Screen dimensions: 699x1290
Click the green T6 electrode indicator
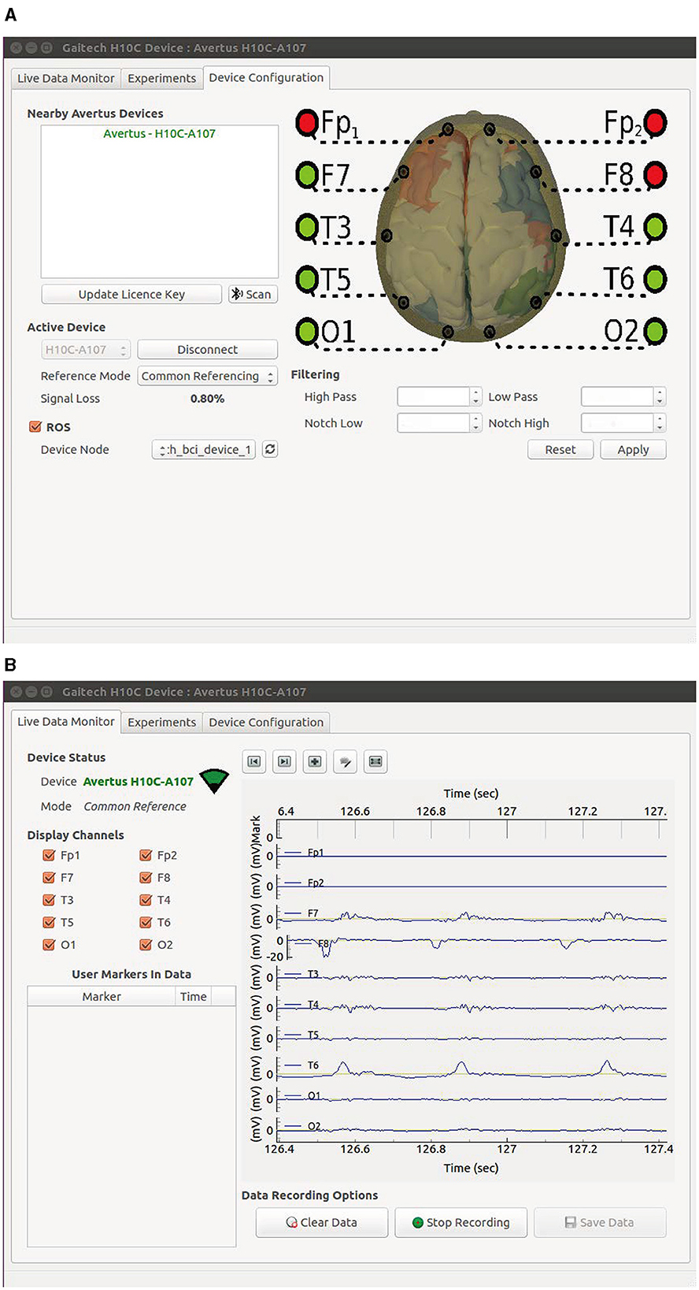(655, 279)
